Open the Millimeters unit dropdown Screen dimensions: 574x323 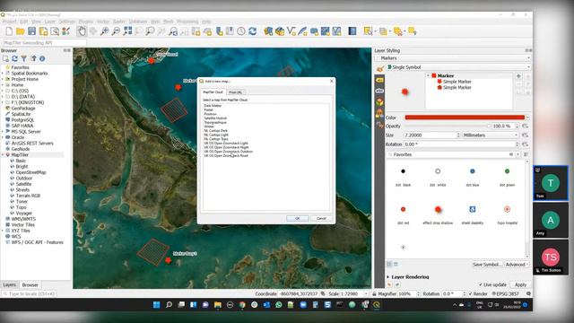(x=491, y=135)
